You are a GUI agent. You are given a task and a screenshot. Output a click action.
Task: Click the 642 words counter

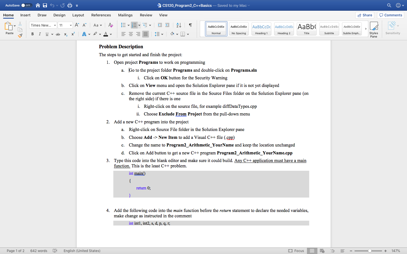coord(38,251)
